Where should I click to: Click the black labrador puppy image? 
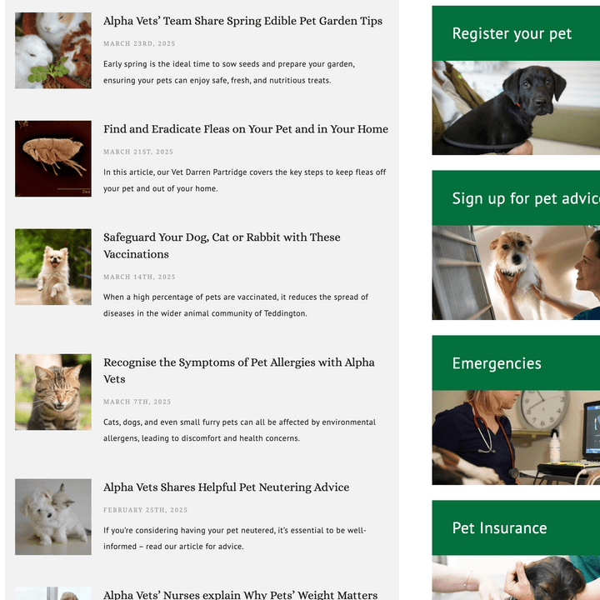point(516,107)
